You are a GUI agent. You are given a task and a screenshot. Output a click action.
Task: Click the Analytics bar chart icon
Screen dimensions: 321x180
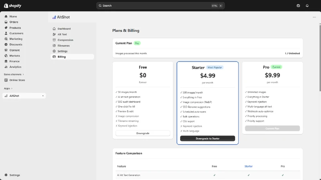pos(6,67)
